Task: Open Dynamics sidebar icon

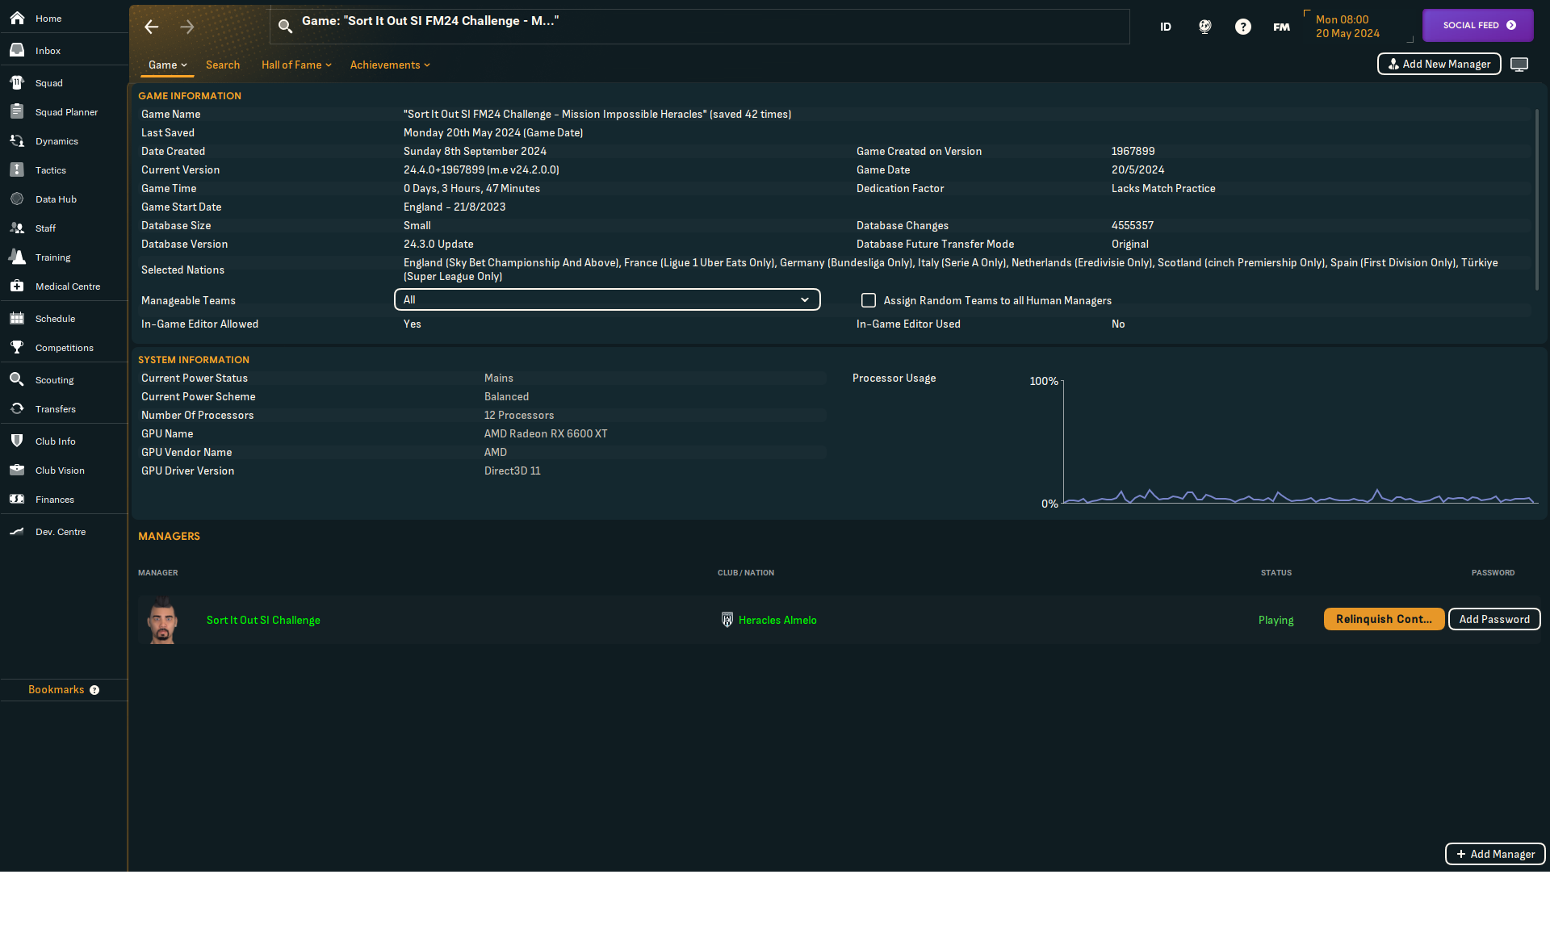Action: [17, 140]
